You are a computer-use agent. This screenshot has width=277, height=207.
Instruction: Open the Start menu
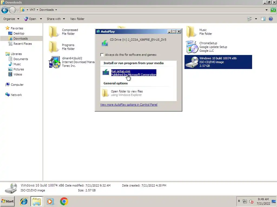pyautogui.click(x=7, y=201)
